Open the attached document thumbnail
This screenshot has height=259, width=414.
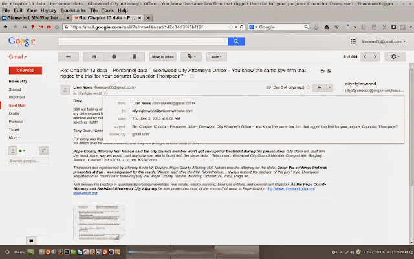click(99, 223)
